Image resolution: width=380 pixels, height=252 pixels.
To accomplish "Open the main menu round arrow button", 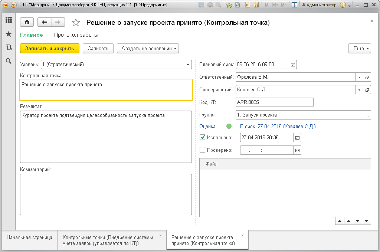I will click(14, 5).
